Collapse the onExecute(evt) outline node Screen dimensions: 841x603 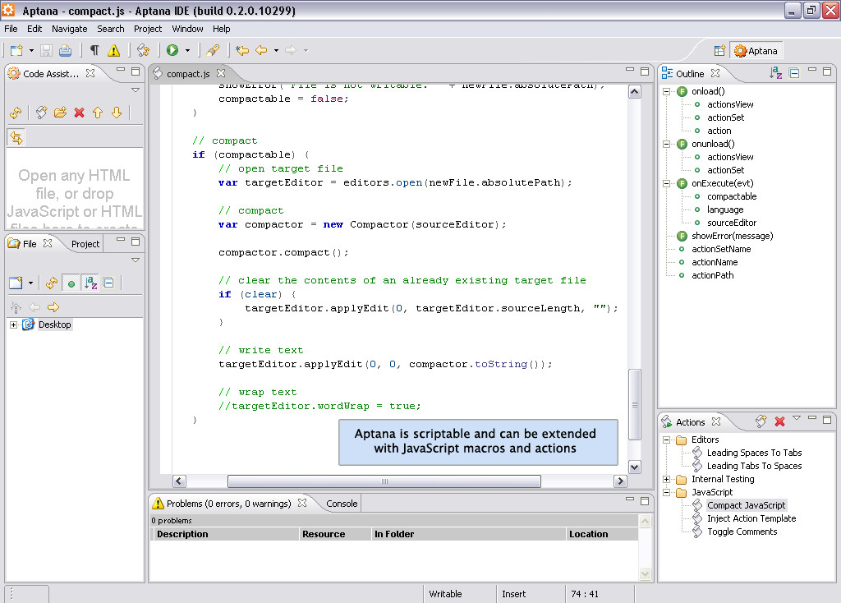tap(667, 183)
